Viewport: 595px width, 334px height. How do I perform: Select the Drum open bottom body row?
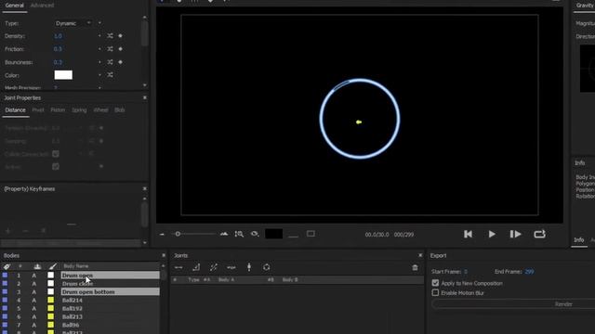110,292
